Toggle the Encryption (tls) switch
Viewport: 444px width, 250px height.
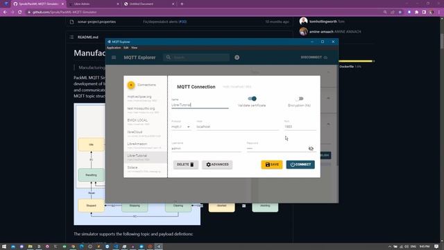300,99
